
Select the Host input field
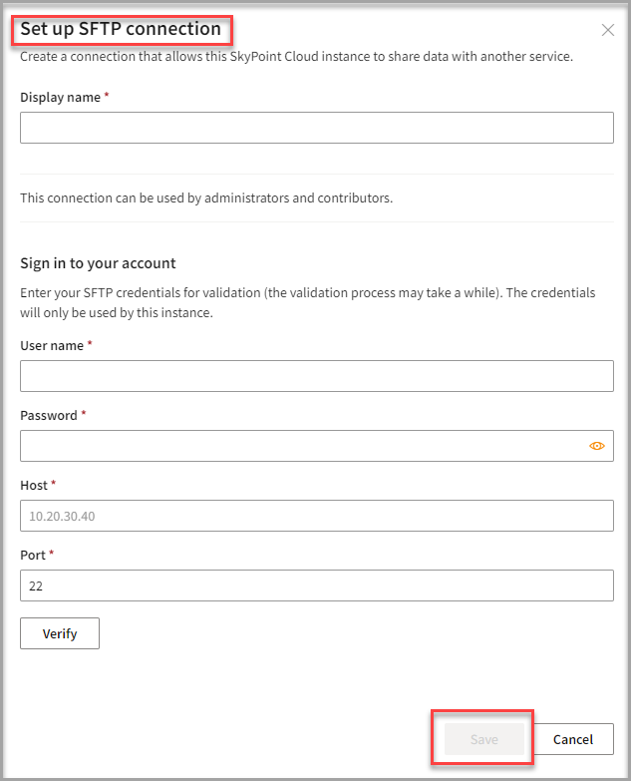tap(316, 516)
